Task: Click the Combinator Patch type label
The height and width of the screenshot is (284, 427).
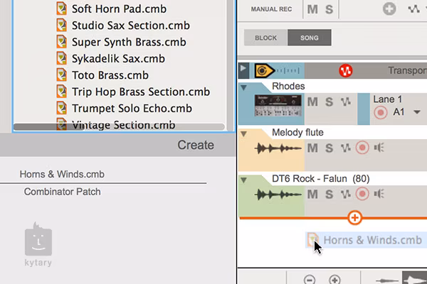Action: [62, 192]
